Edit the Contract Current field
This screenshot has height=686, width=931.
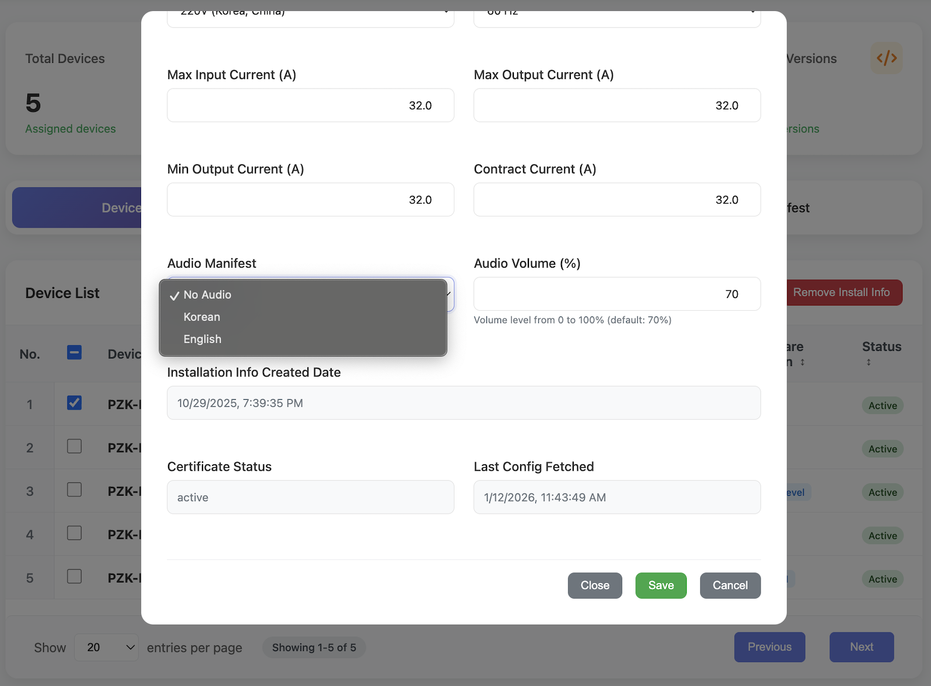[x=617, y=200]
